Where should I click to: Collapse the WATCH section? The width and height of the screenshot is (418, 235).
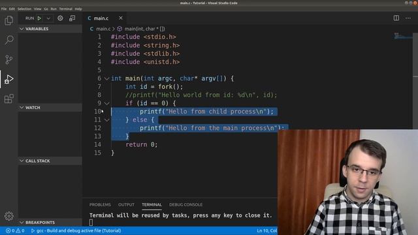pos(50,107)
